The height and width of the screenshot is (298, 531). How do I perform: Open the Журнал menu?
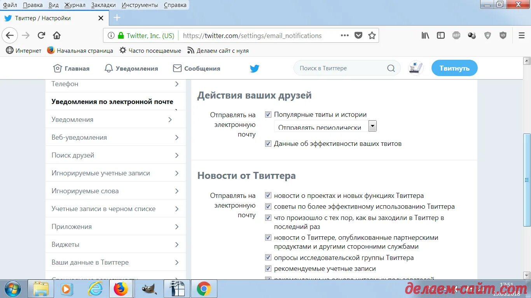point(75,5)
